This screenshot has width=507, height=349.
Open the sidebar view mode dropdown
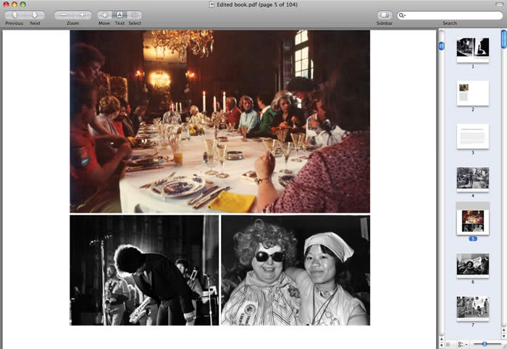(x=461, y=344)
